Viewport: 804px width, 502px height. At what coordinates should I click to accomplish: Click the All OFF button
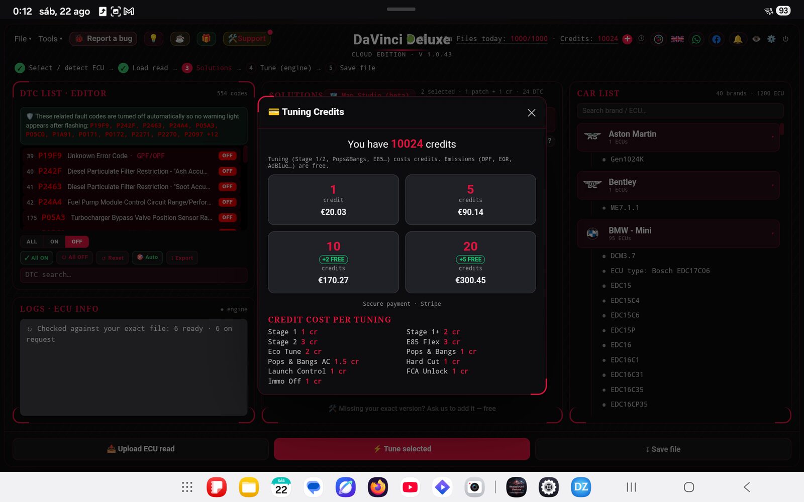74,258
